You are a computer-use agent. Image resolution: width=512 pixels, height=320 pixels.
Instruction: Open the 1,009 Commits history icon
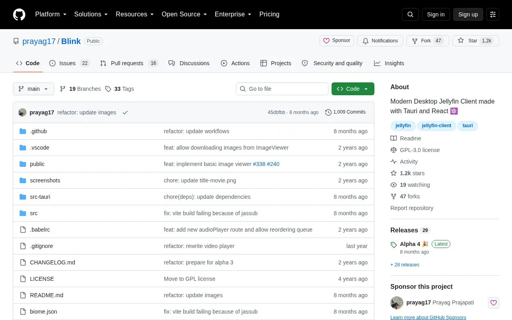click(x=328, y=112)
